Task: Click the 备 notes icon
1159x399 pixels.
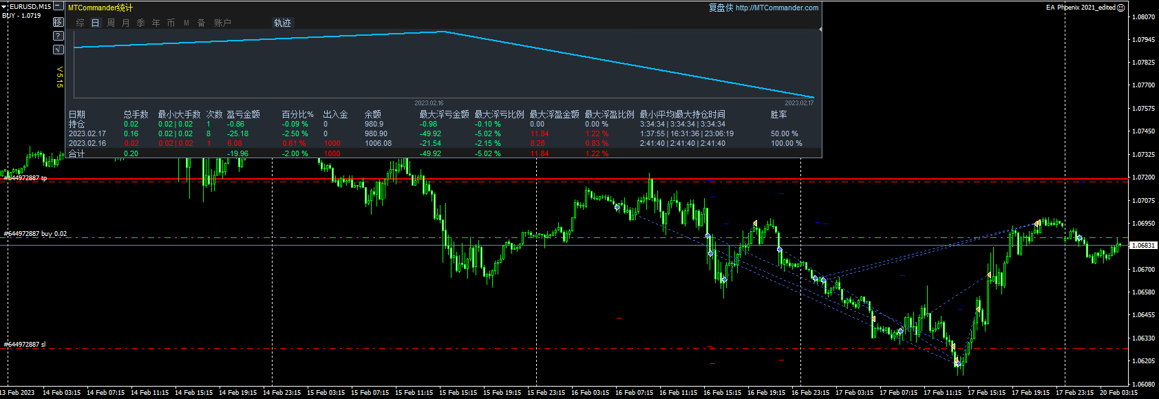Action: point(201,23)
